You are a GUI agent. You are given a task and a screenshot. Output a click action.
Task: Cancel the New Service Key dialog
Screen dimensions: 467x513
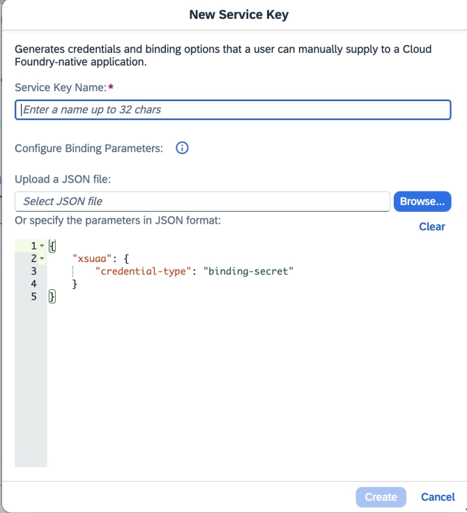tap(438, 497)
